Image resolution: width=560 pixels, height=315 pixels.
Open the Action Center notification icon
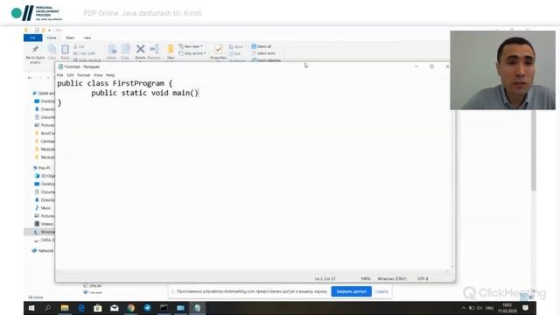click(x=525, y=308)
